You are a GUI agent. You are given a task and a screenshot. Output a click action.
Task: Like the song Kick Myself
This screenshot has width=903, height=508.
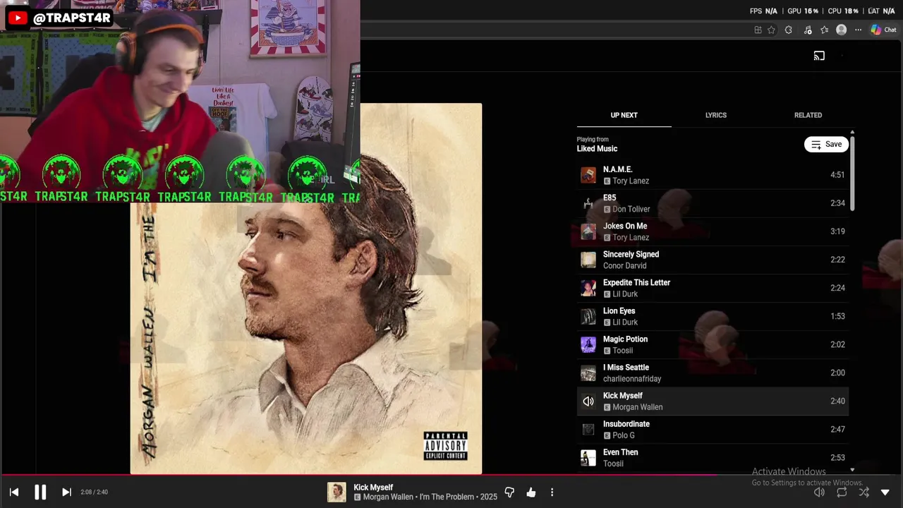(x=531, y=492)
